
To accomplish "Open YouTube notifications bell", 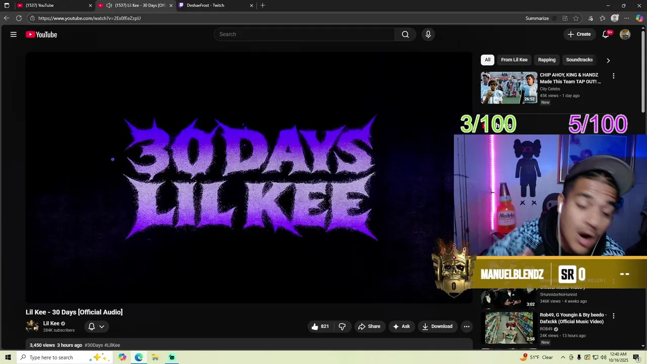I will 606,34.
